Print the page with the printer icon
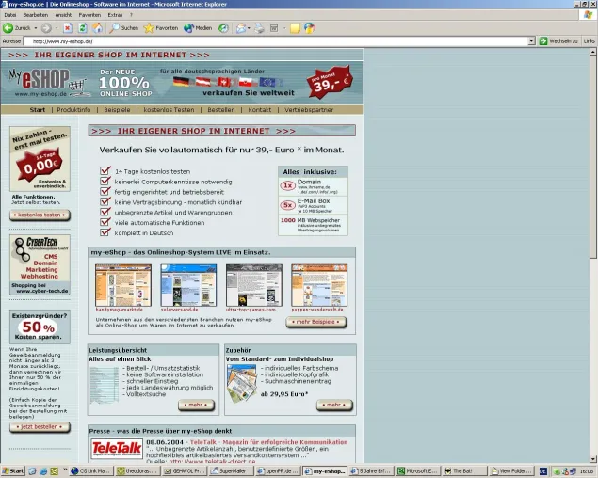The height and width of the screenshot is (478, 598). pyautogui.click(x=259, y=28)
